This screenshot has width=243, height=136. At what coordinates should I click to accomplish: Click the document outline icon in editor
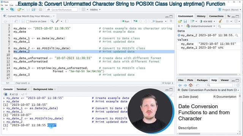coord(171,21)
